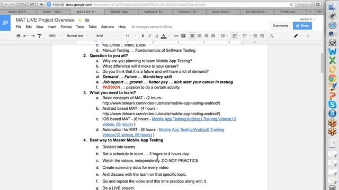Open the Table menu
This screenshot has height=190, width=339.
click(x=92, y=27)
